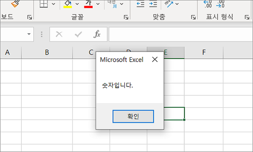The image size is (253, 152).
Task: Click the text orientation icon
Action: tap(169, 4)
